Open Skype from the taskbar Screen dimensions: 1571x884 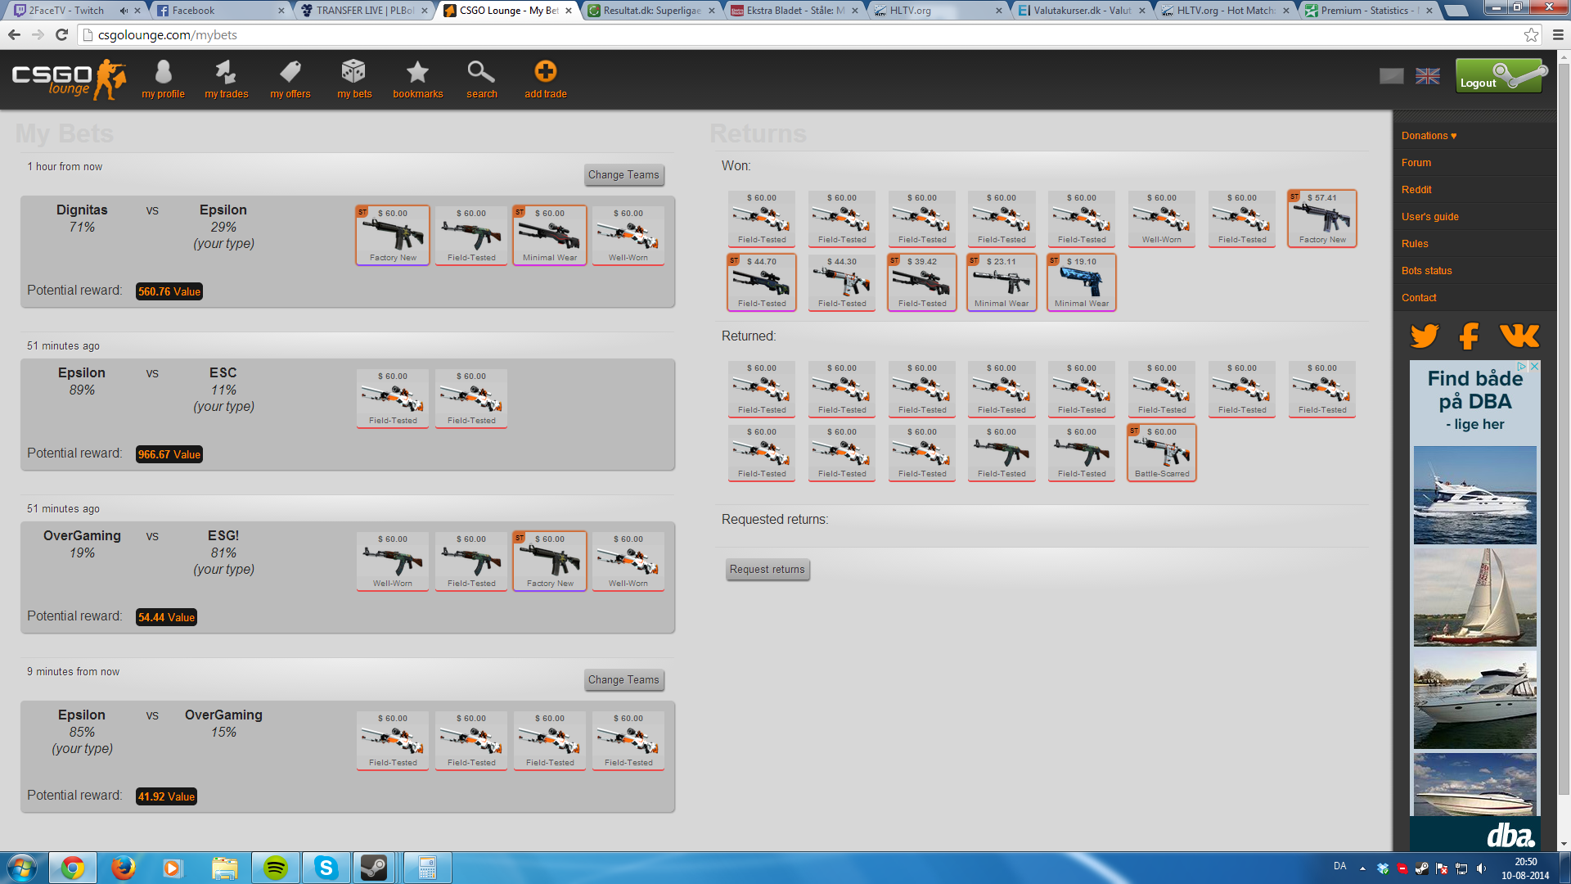(x=326, y=868)
